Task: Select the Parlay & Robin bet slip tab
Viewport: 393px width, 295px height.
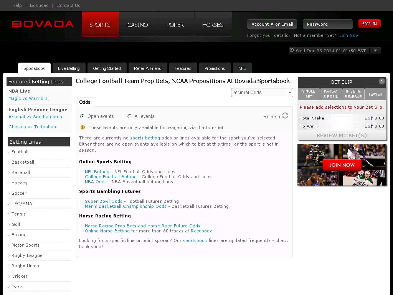Action: coord(330,94)
